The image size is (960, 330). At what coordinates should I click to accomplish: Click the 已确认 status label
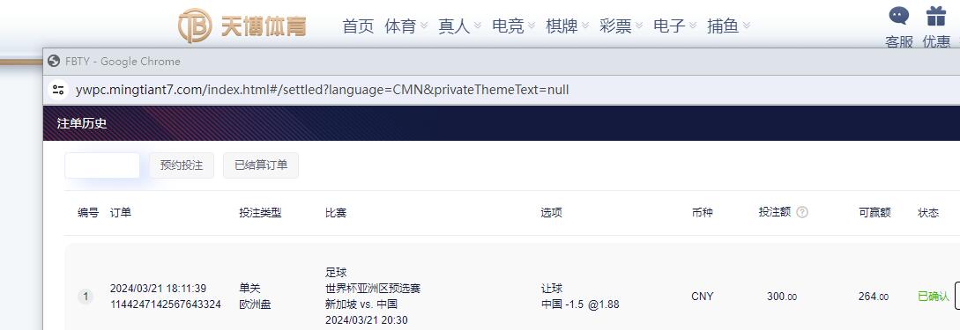tap(934, 297)
